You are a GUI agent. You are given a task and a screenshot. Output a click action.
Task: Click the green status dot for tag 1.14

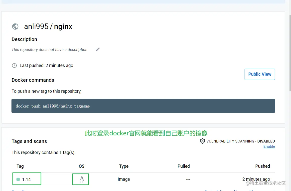coord(18,179)
